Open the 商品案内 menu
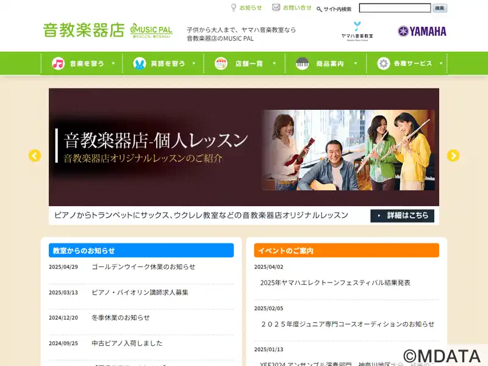 (x=326, y=63)
